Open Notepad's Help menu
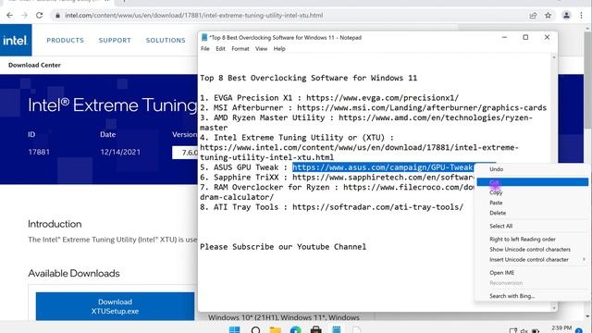 [279, 49]
